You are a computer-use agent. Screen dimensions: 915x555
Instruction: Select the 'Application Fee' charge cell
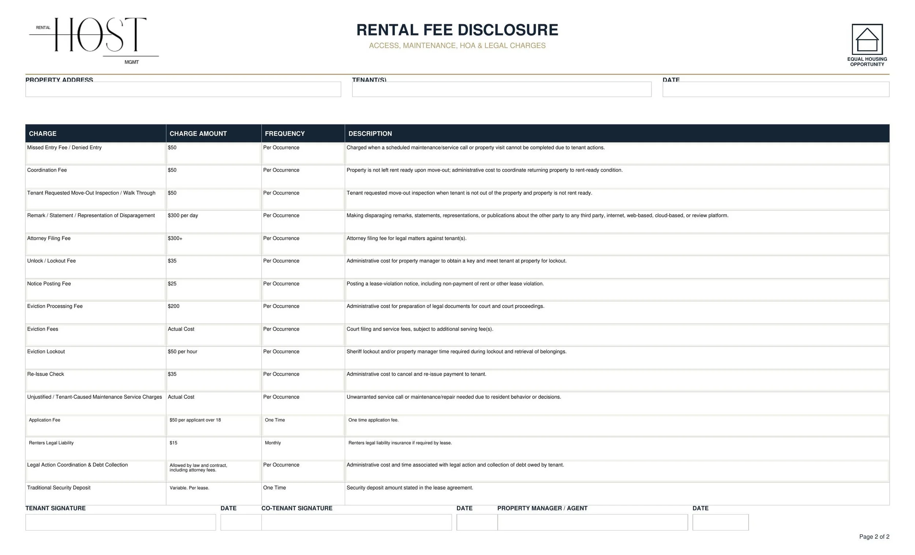coord(96,426)
